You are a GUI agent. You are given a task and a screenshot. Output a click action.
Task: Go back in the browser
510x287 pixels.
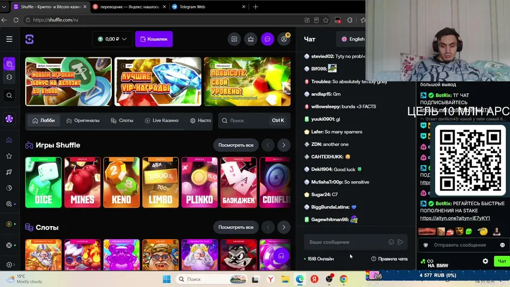4,20
